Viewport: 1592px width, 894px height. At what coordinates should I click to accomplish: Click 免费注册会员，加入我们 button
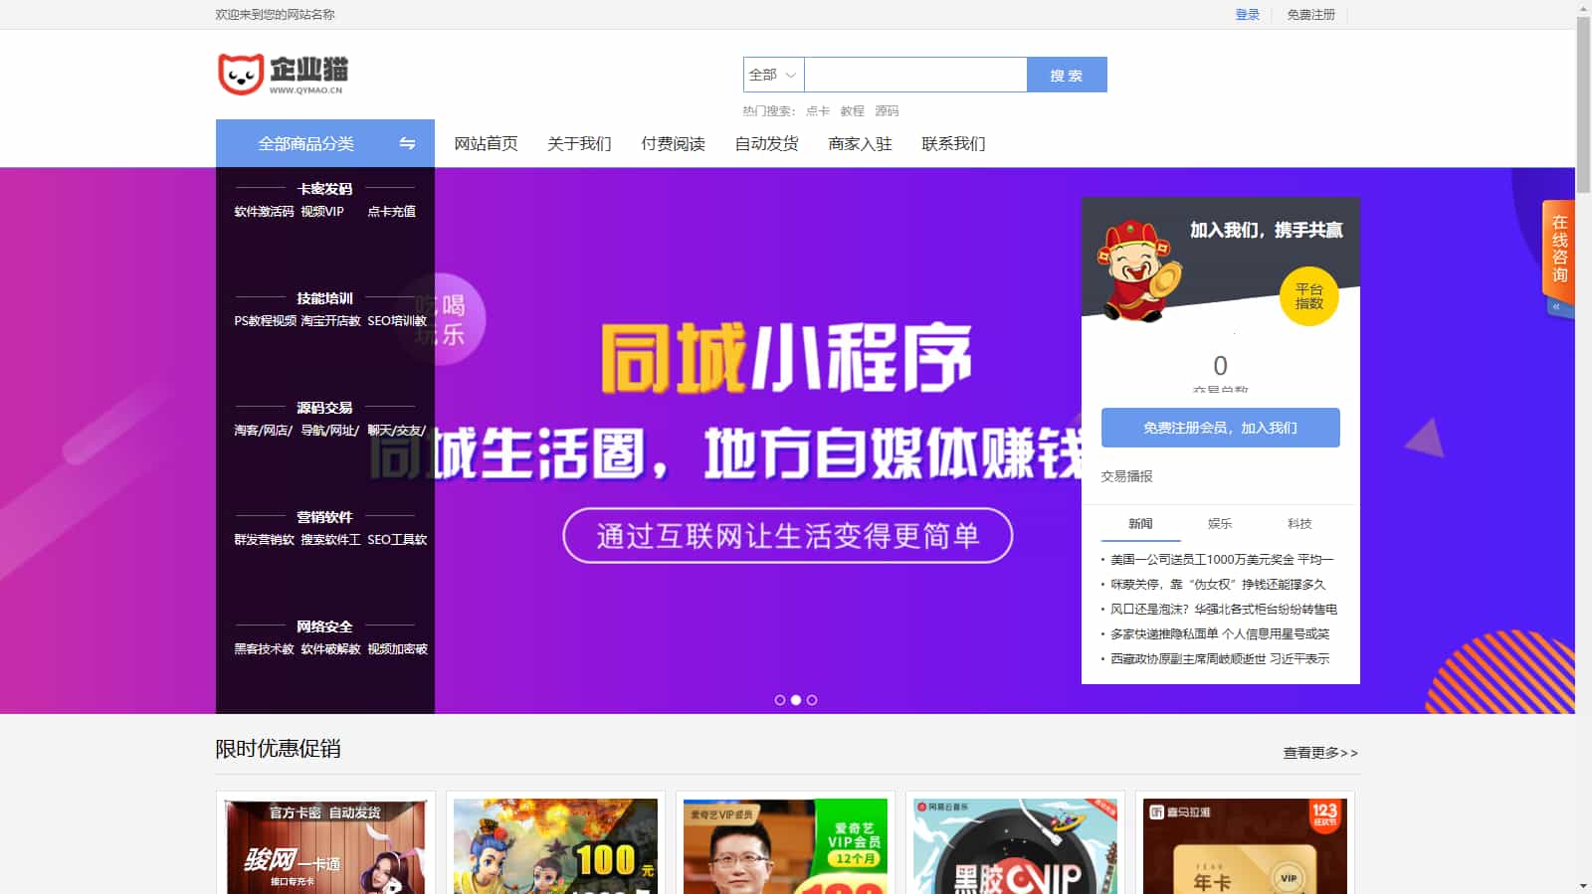click(x=1220, y=428)
